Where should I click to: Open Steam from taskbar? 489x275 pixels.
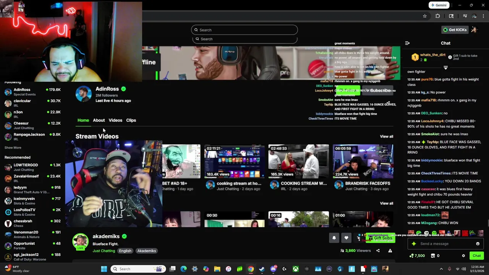(262, 269)
